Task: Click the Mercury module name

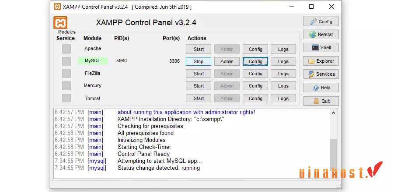Action: (92, 85)
